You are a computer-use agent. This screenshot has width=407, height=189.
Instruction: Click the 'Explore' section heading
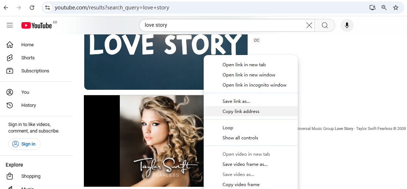click(x=14, y=165)
